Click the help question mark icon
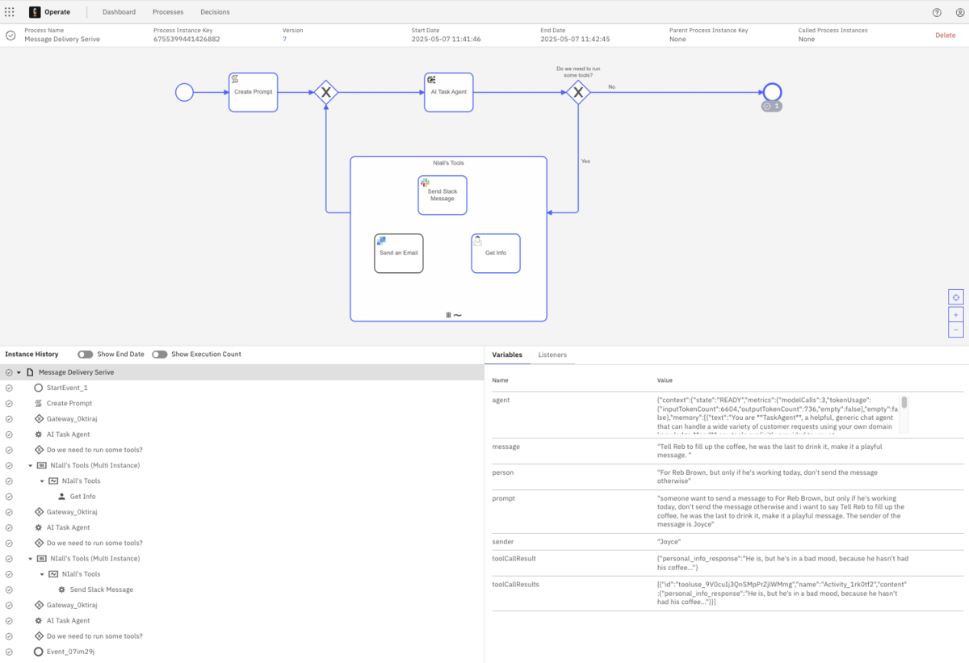969x663 pixels. (937, 12)
